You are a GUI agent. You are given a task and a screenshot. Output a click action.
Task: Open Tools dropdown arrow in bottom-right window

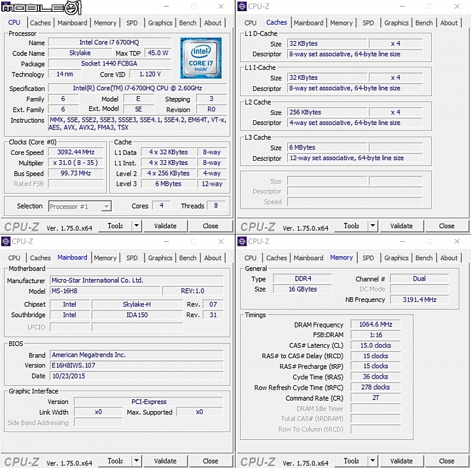pyautogui.click(x=373, y=461)
